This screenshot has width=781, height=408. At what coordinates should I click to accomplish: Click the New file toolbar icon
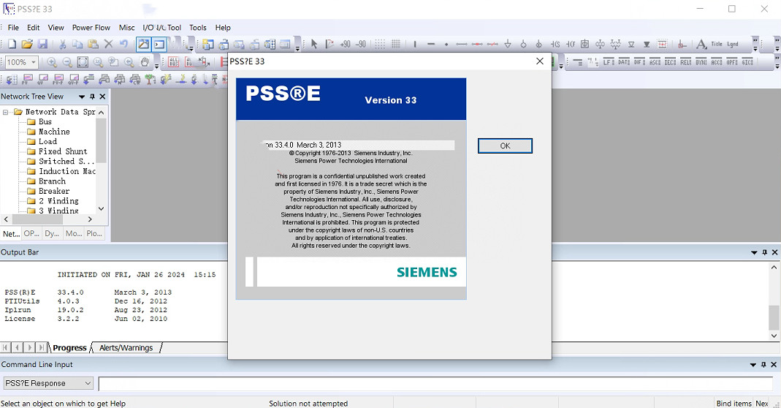coord(12,45)
